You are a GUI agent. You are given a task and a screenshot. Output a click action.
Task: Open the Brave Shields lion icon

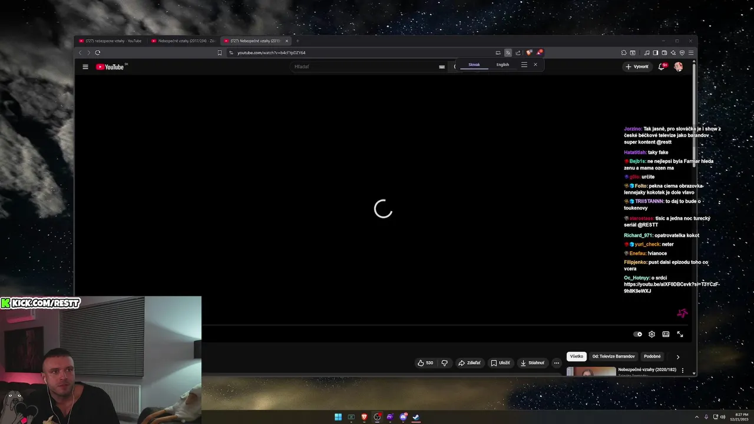[529, 52]
